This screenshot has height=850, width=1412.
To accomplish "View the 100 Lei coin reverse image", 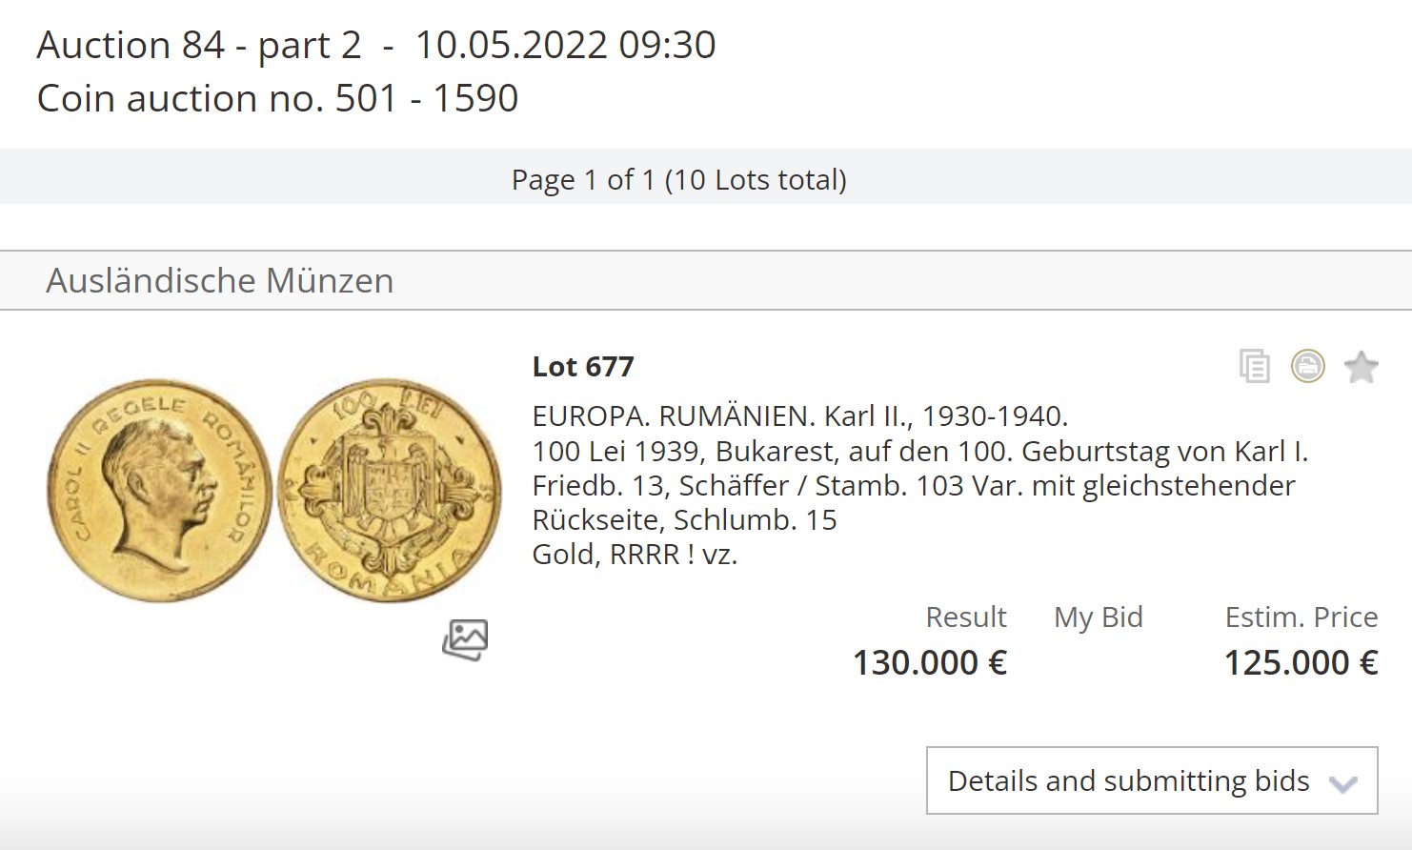I will (x=389, y=490).
